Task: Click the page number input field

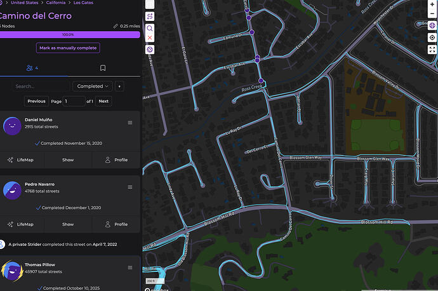Action: [x=74, y=101]
